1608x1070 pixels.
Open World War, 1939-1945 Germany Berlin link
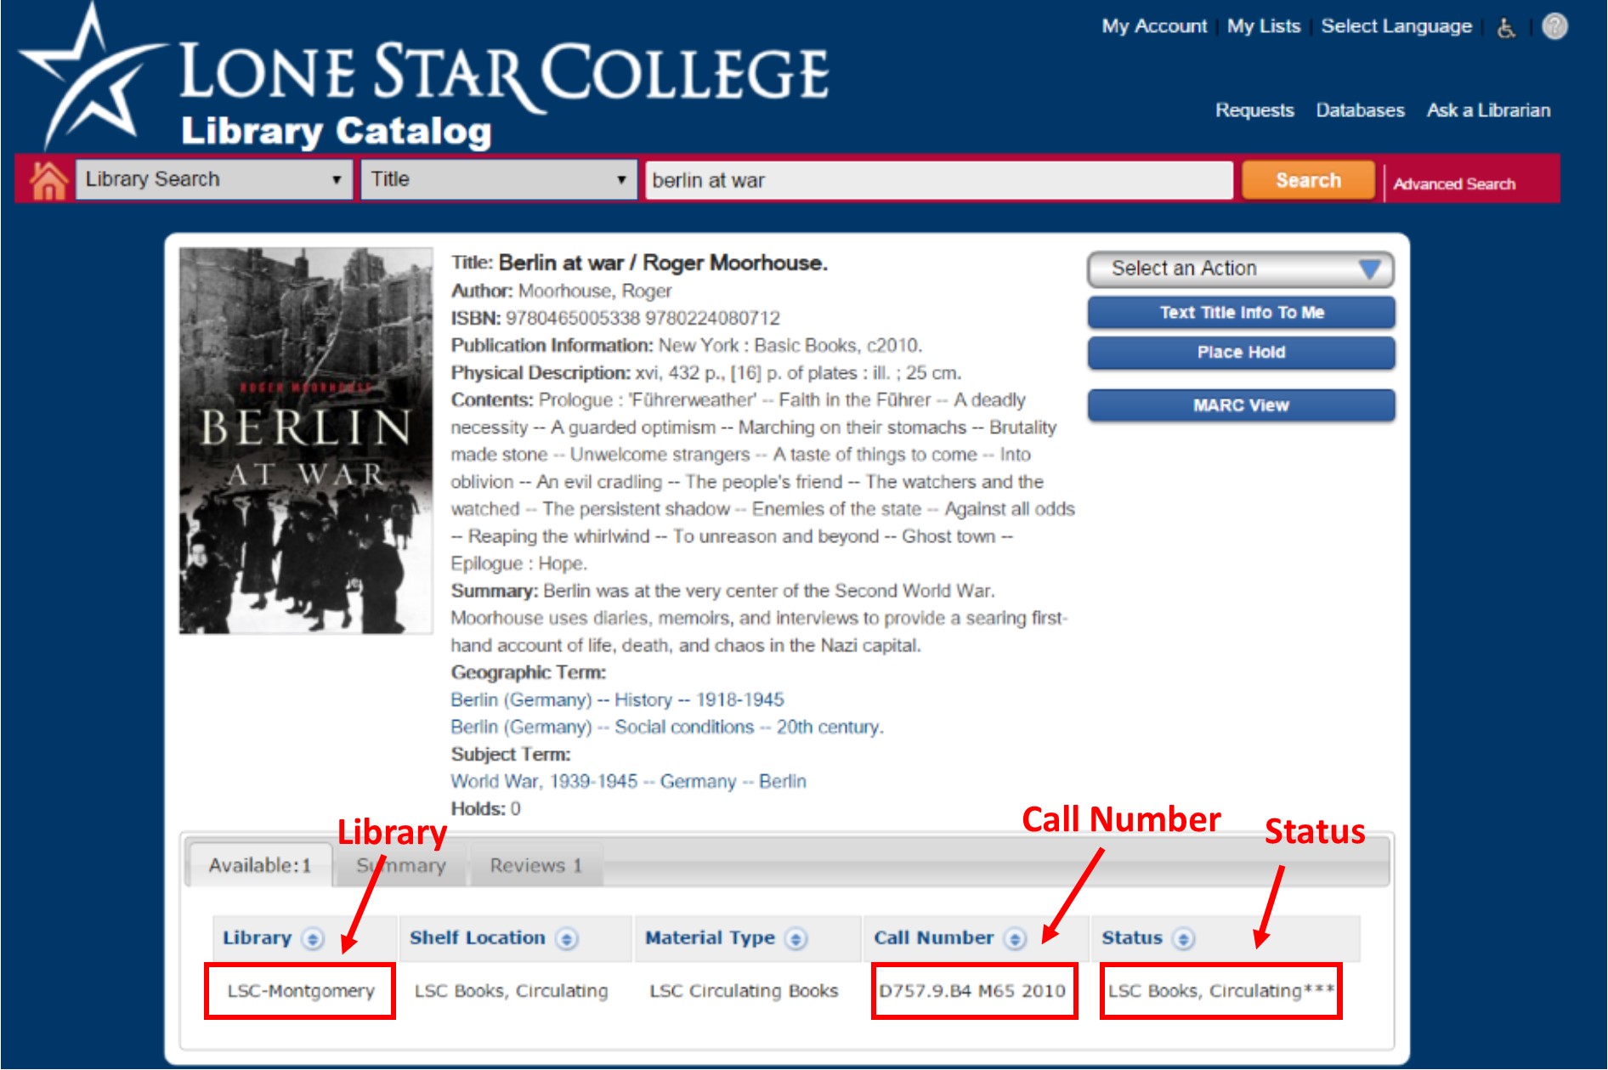(x=628, y=782)
